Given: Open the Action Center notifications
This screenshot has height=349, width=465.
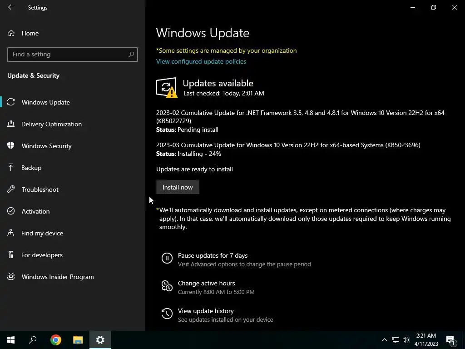Looking at the screenshot, I should 450,340.
